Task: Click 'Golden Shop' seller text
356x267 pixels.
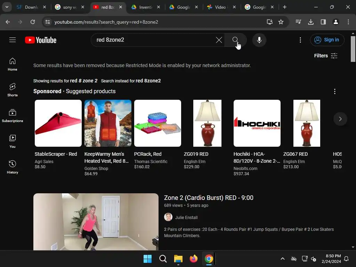Action: point(96,169)
